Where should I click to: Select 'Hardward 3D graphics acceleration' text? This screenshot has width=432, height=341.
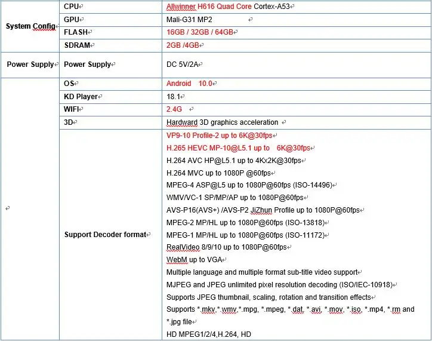coord(223,122)
